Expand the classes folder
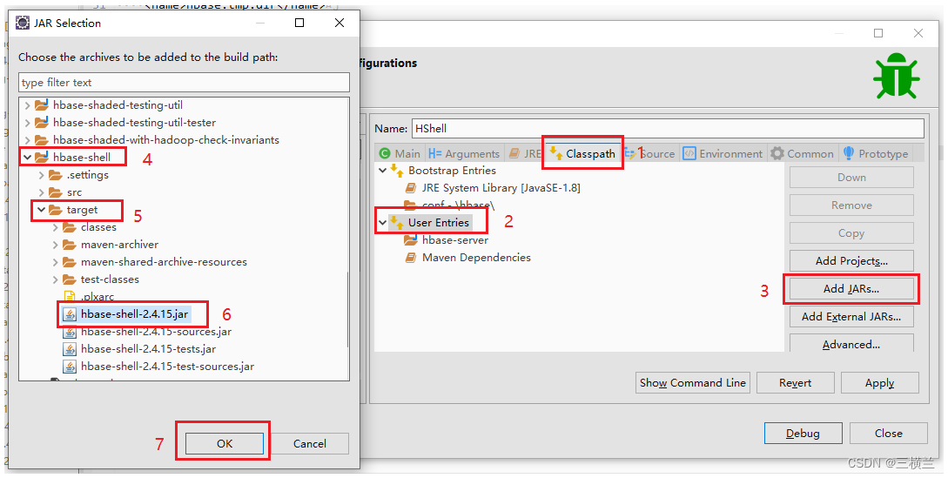Screen dimensions: 948x478 click(x=55, y=227)
